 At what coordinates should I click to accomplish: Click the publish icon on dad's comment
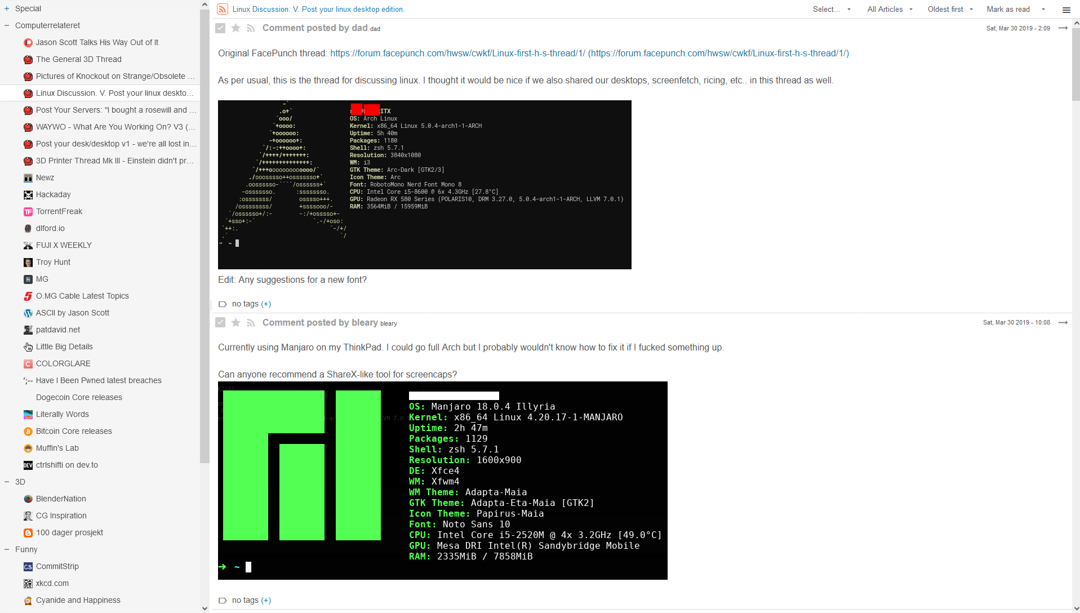pos(251,28)
